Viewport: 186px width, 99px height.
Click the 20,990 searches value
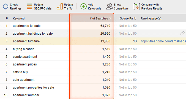(x=105, y=34)
